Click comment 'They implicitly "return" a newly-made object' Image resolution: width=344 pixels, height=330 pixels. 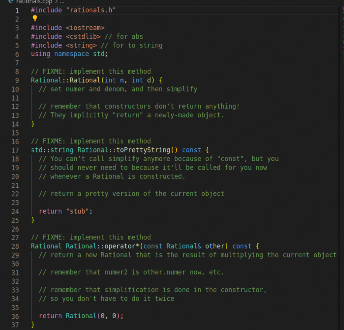[x=131, y=115]
